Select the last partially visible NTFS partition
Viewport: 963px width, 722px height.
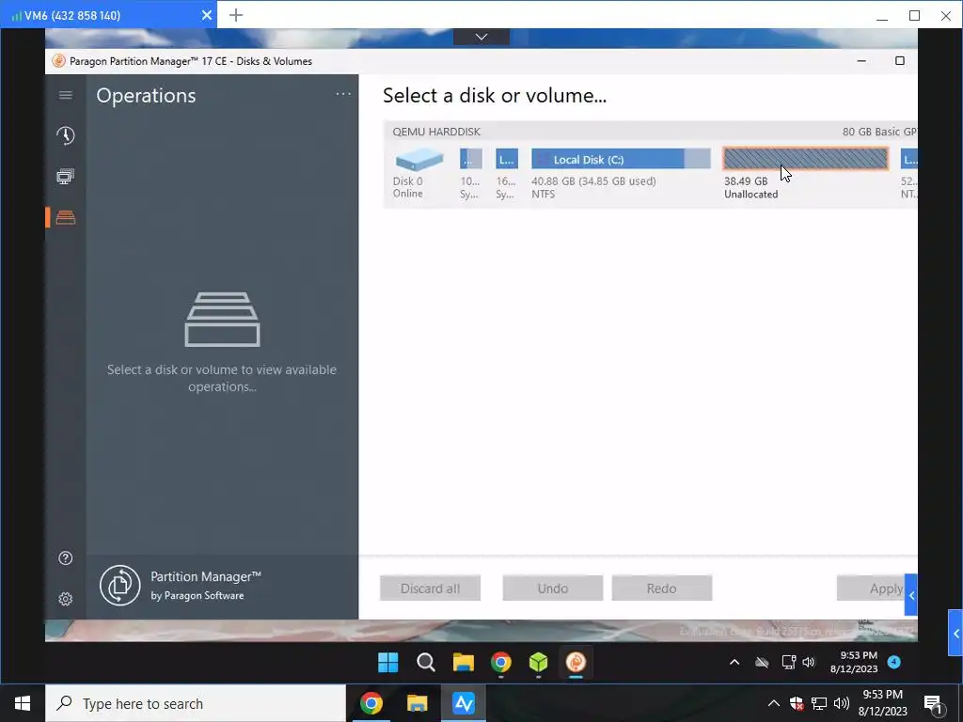pos(909,159)
